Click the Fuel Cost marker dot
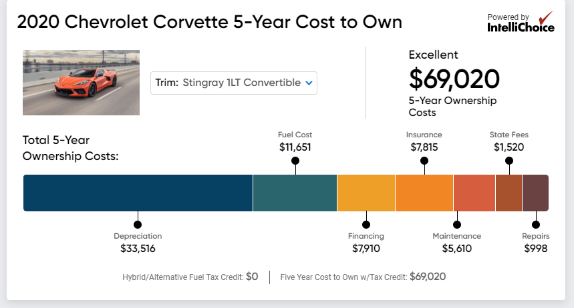The width and height of the screenshot is (574, 308). pos(295,161)
